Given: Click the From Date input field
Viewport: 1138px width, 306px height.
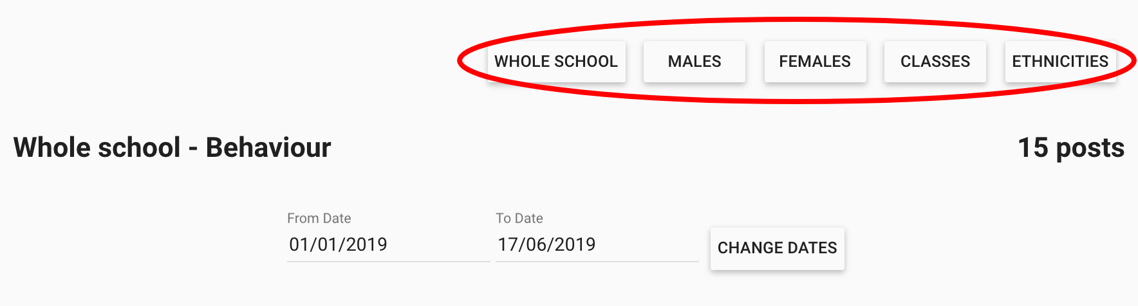Looking at the screenshot, I should point(387,245).
